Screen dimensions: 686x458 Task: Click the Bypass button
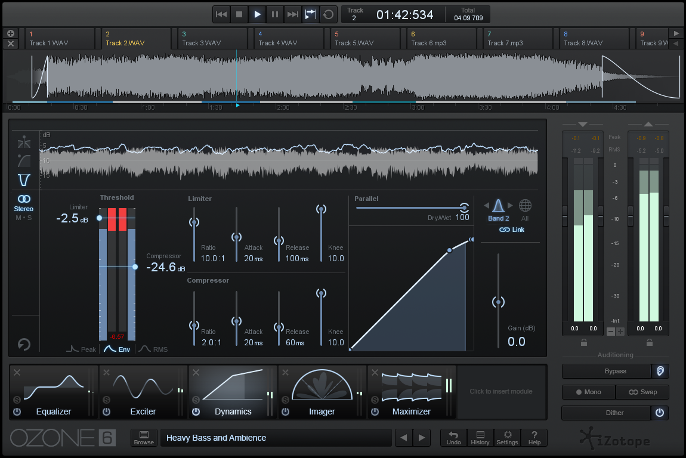(607, 371)
